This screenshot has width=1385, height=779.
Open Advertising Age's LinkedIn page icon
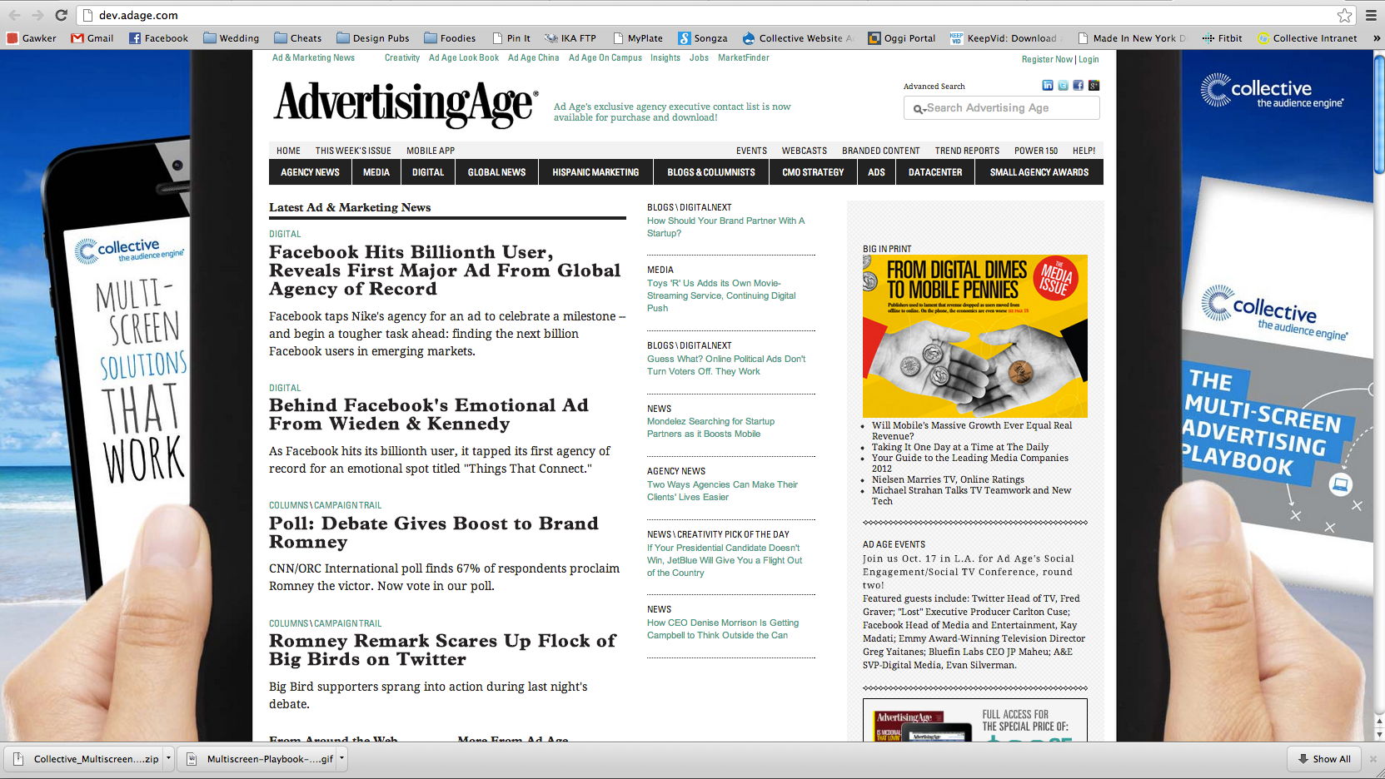pos(1048,86)
